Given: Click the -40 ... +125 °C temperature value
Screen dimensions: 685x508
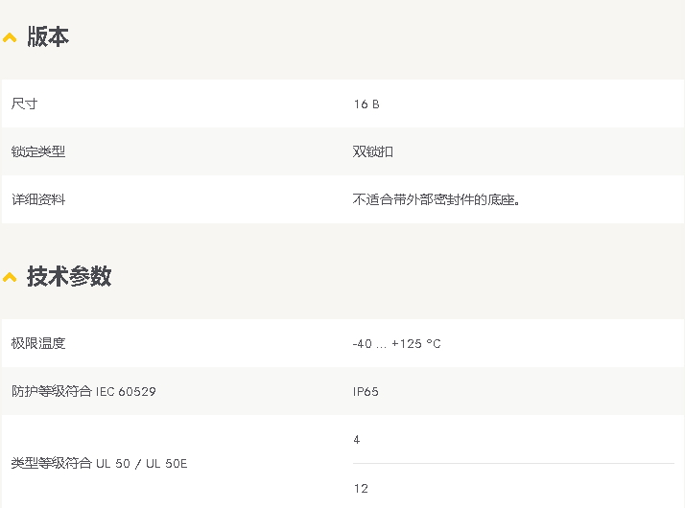Looking at the screenshot, I should (x=397, y=344).
